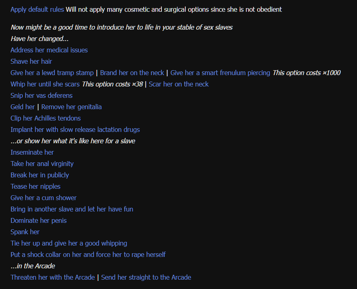Image resolution: width=357 pixels, height=289 pixels.
Task: Click 'Snip her vas deferens'
Action: (x=41, y=95)
